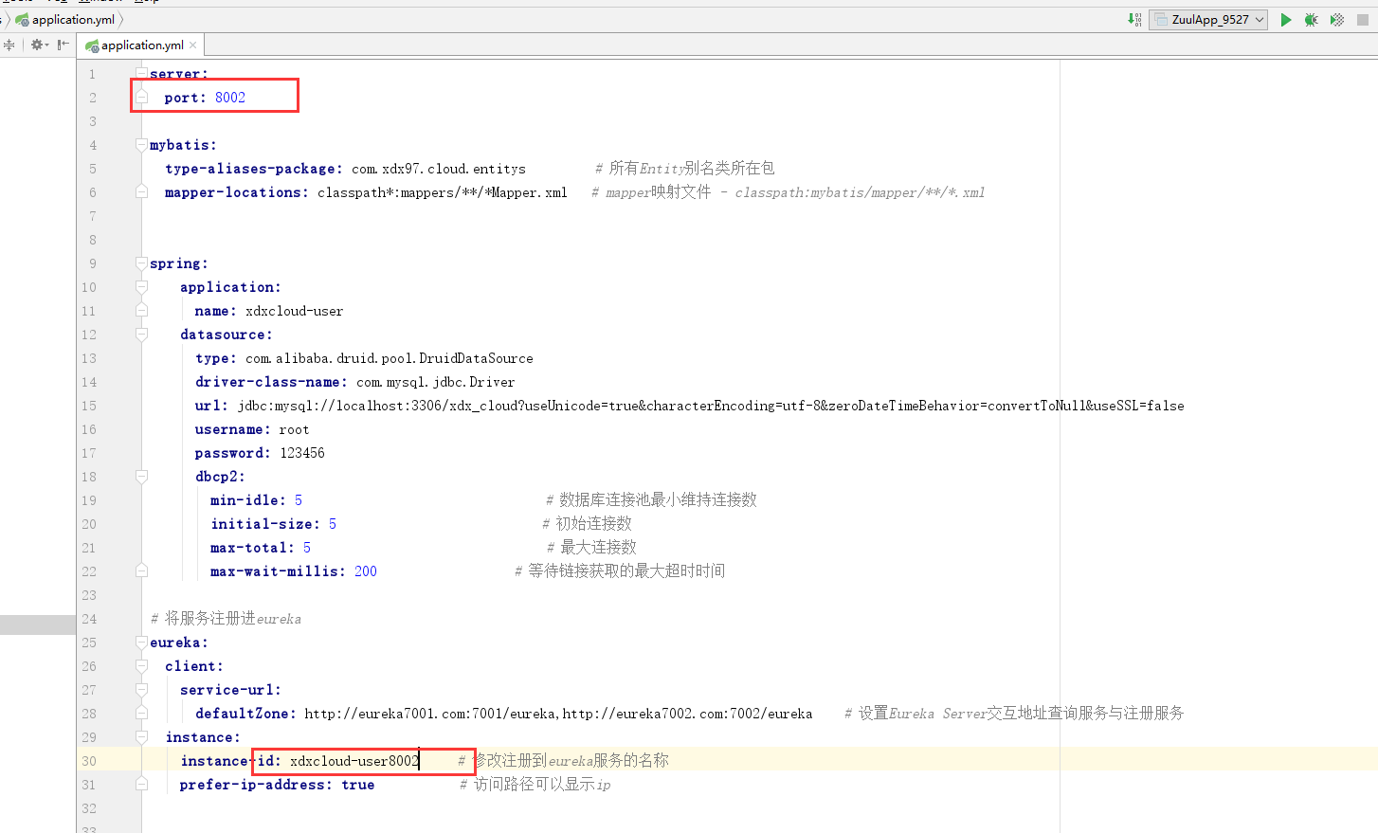Click the min-idle value 5

299,500
